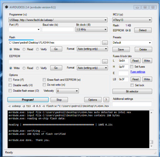Viewport: 160px width, 157px height.
Task: Minimize the AVRDUDESS window
Action: click(137, 7)
